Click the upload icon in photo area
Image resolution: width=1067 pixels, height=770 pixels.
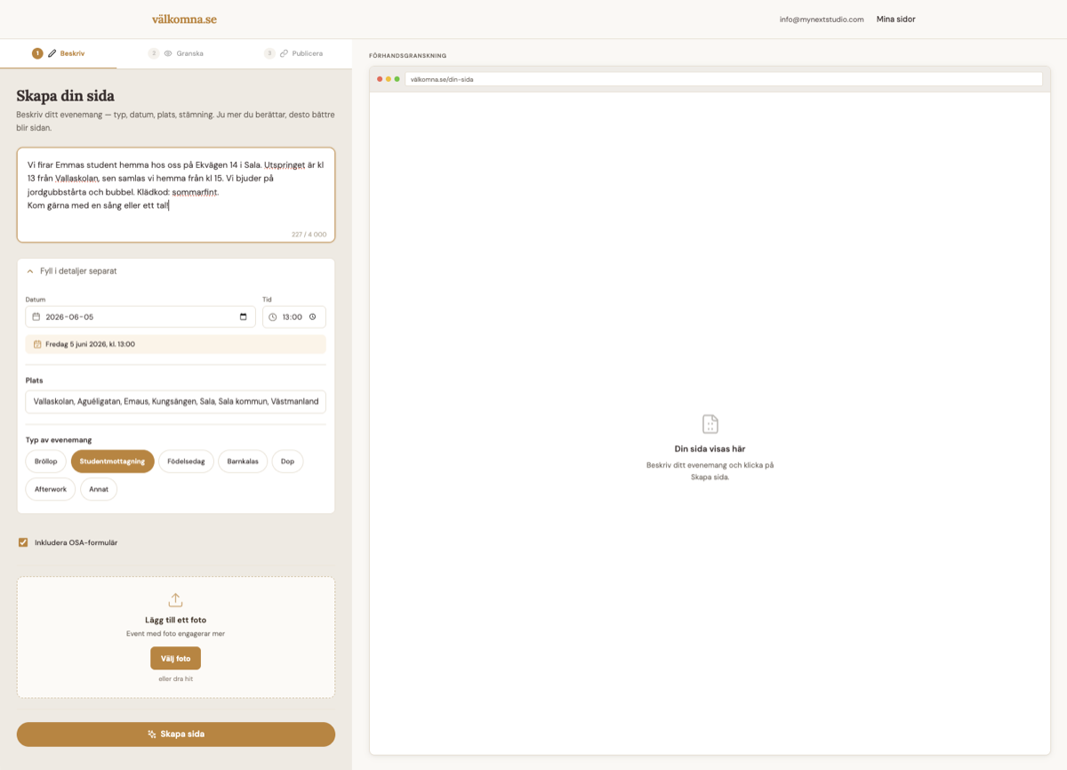[x=175, y=600]
